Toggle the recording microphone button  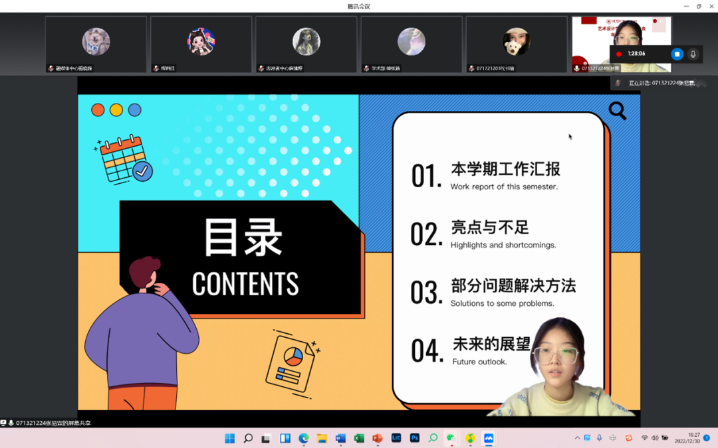(x=693, y=54)
